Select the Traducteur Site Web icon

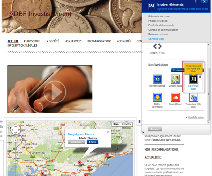tap(193, 97)
